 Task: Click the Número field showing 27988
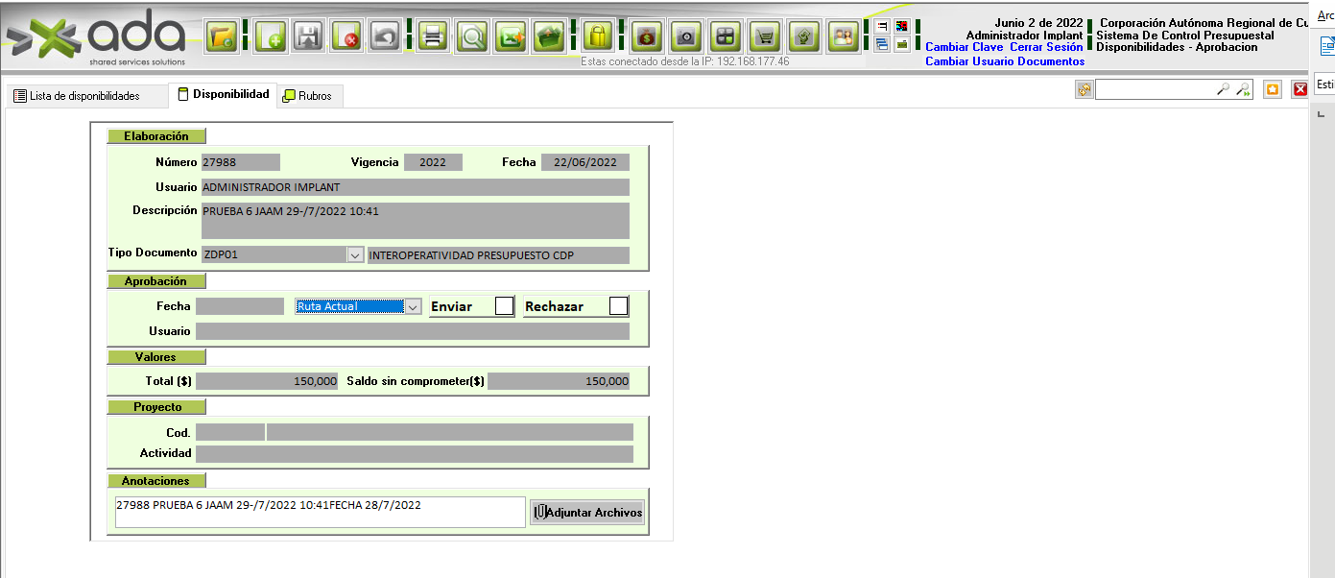241,162
